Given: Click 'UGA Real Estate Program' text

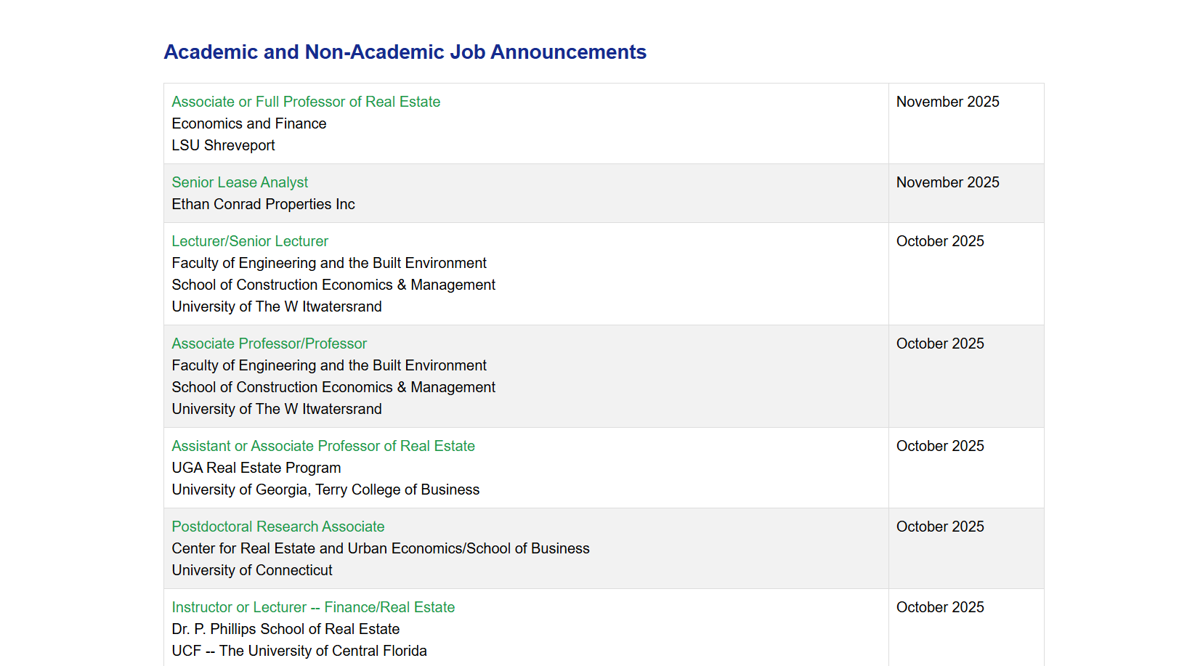Looking at the screenshot, I should (256, 468).
